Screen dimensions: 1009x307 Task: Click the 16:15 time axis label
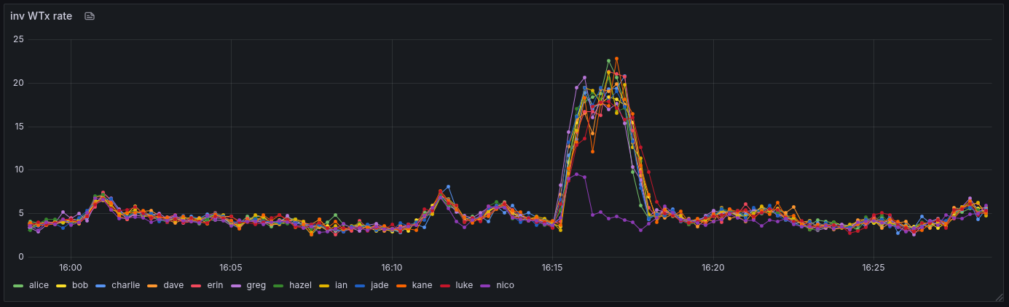coord(552,268)
